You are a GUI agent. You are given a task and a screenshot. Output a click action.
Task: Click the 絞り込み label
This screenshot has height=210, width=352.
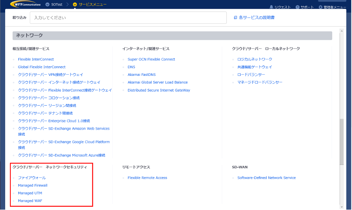coord(19,17)
